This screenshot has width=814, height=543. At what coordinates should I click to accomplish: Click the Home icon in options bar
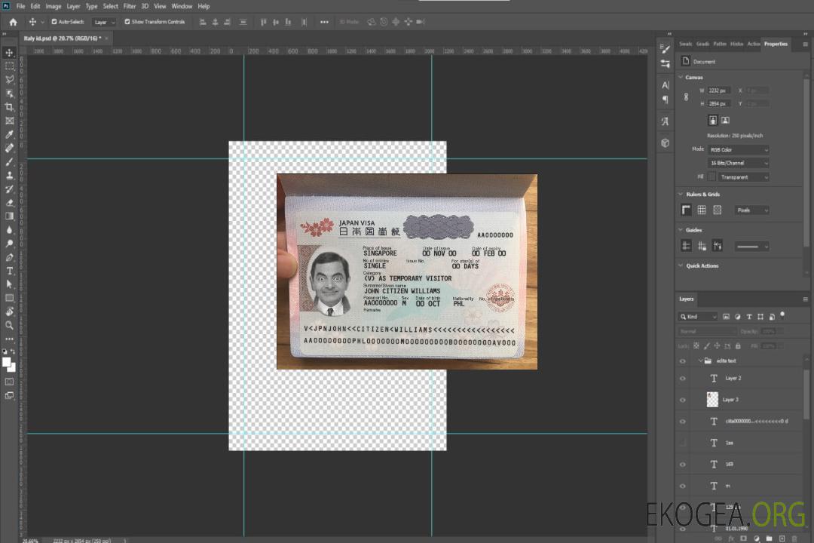pyautogui.click(x=13, y=22)
